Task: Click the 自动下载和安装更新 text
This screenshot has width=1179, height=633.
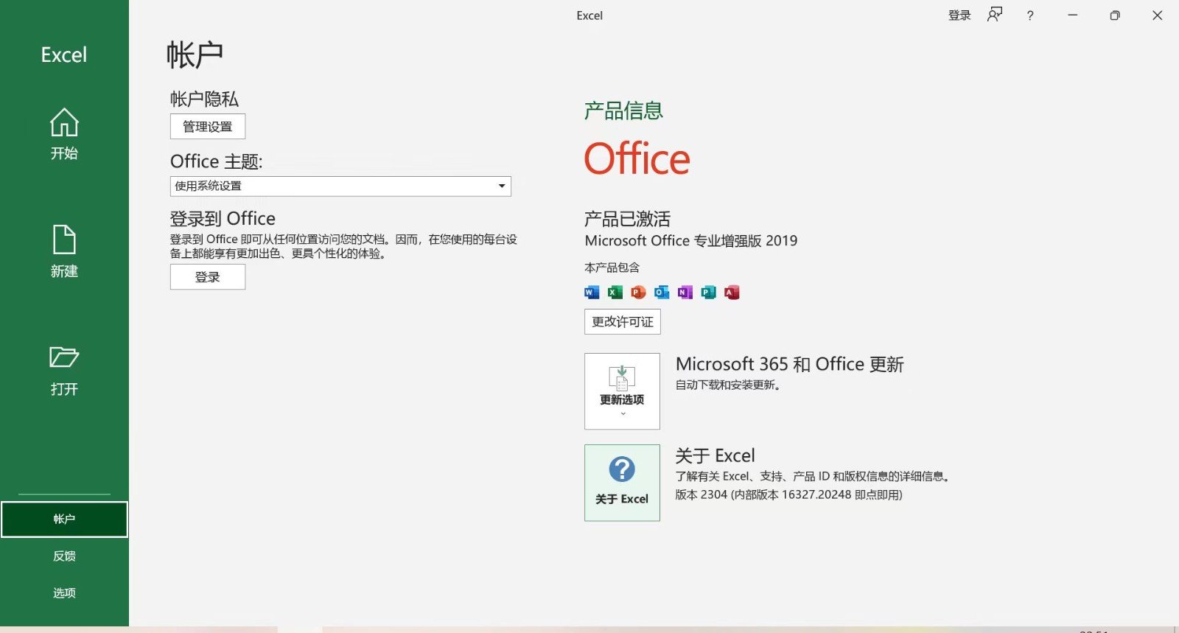Action: 728,385
